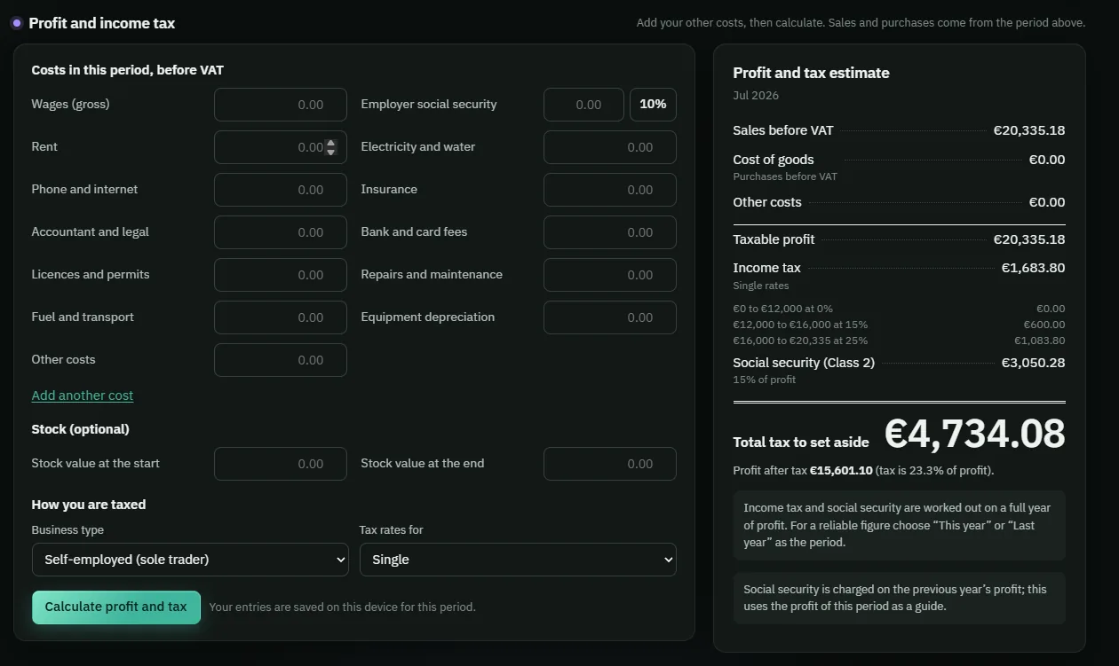Click the Bank and card fees field
The width and height of the screenshot is (1119, 666).
pyautogui.click(x=610, y=232)
